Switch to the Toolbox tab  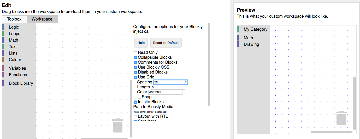pyautogui.click(x=14, y=19)
